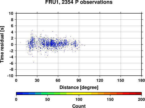Click the Time residual y-axis label
This screenshot has width=145, height=108.
2,44
